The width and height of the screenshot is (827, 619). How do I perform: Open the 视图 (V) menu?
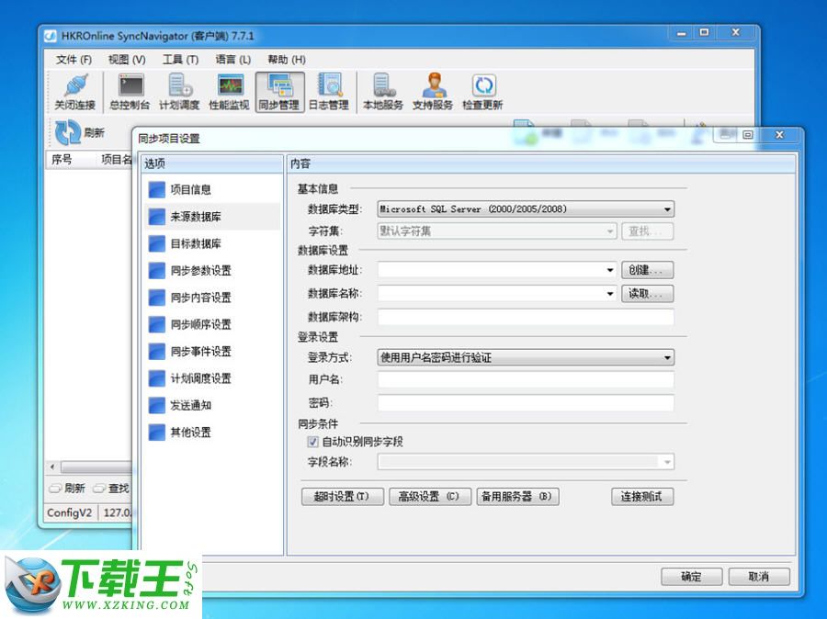click(127, 60)
